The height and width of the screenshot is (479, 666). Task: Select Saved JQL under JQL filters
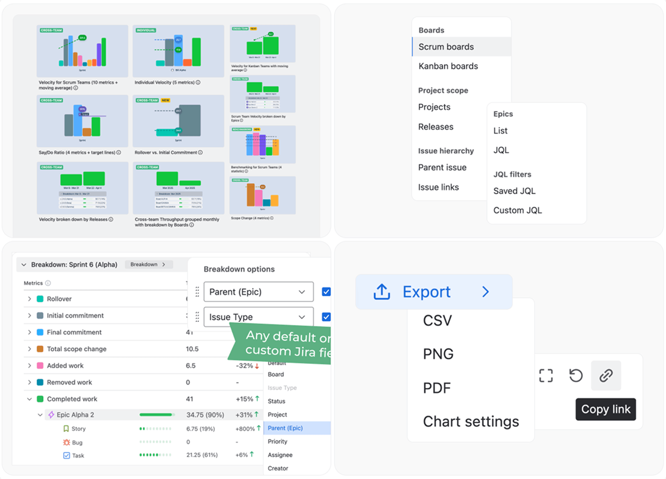click(x=514, y=191)
